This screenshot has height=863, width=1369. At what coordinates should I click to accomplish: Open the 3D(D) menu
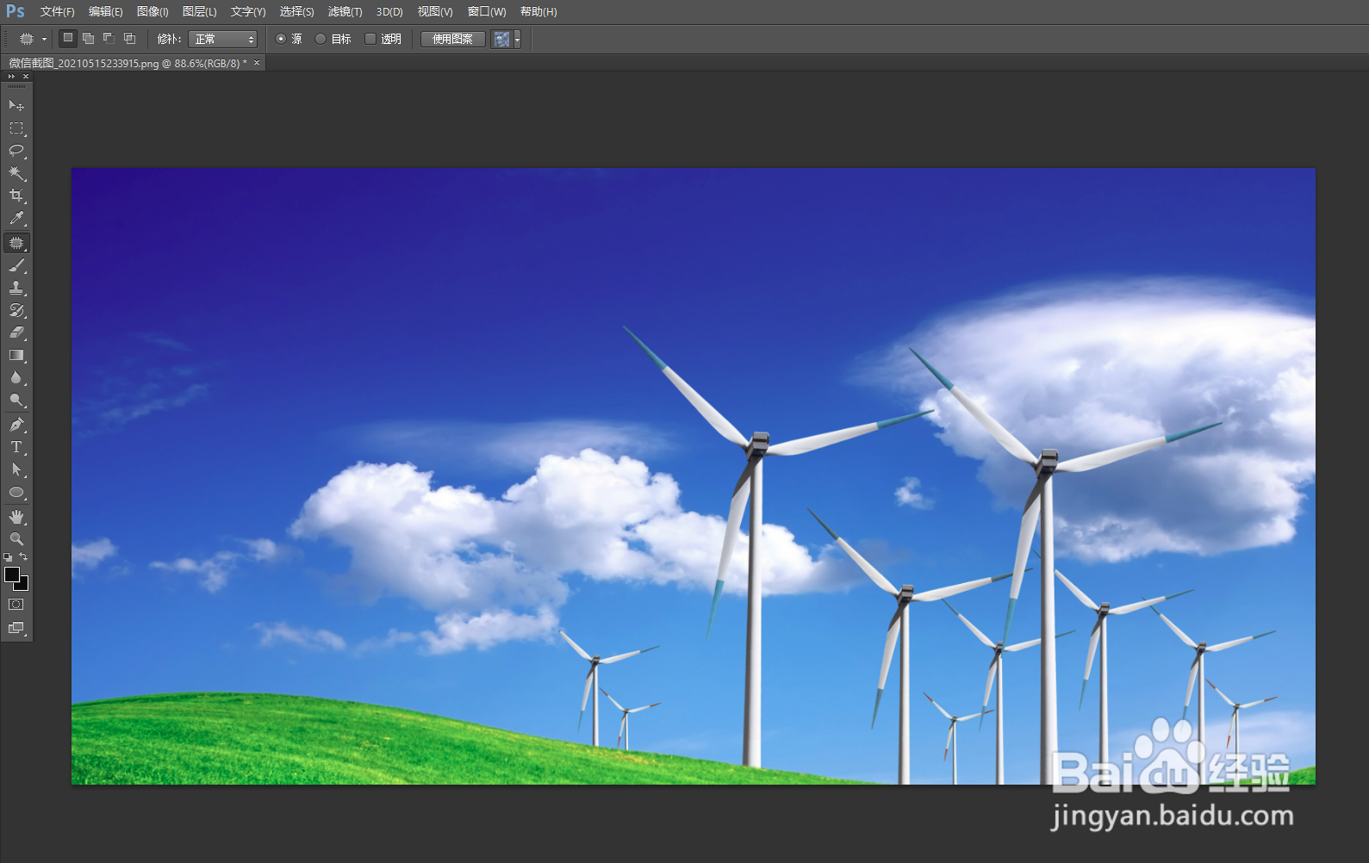pyautogui.click(x=389, y=12)
